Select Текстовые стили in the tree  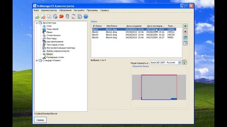tap(55, 45)
